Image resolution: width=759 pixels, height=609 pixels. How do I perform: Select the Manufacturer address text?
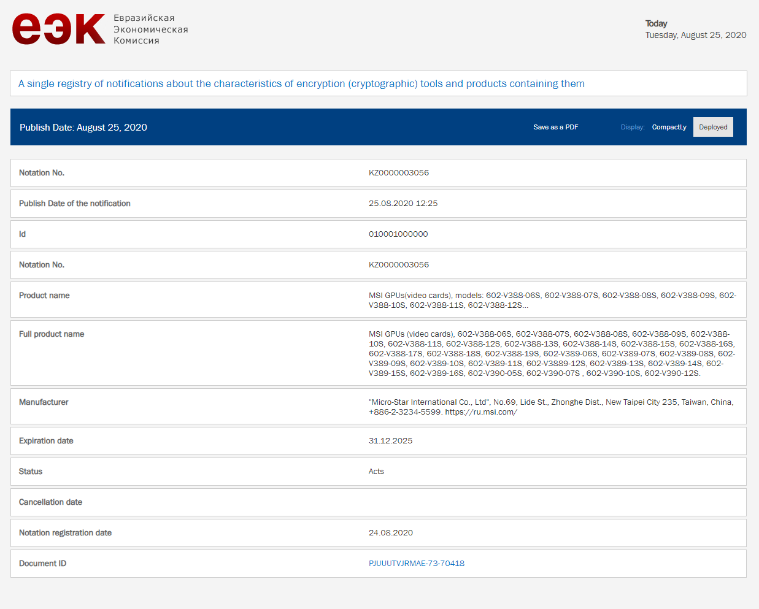point(551,407)
